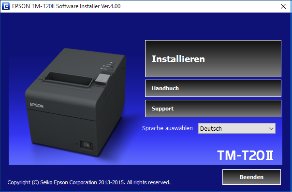Viewport: 292px width, 192px height.
Task: Click the chevron arrow of the language selector
Action: tap(271, 129)
